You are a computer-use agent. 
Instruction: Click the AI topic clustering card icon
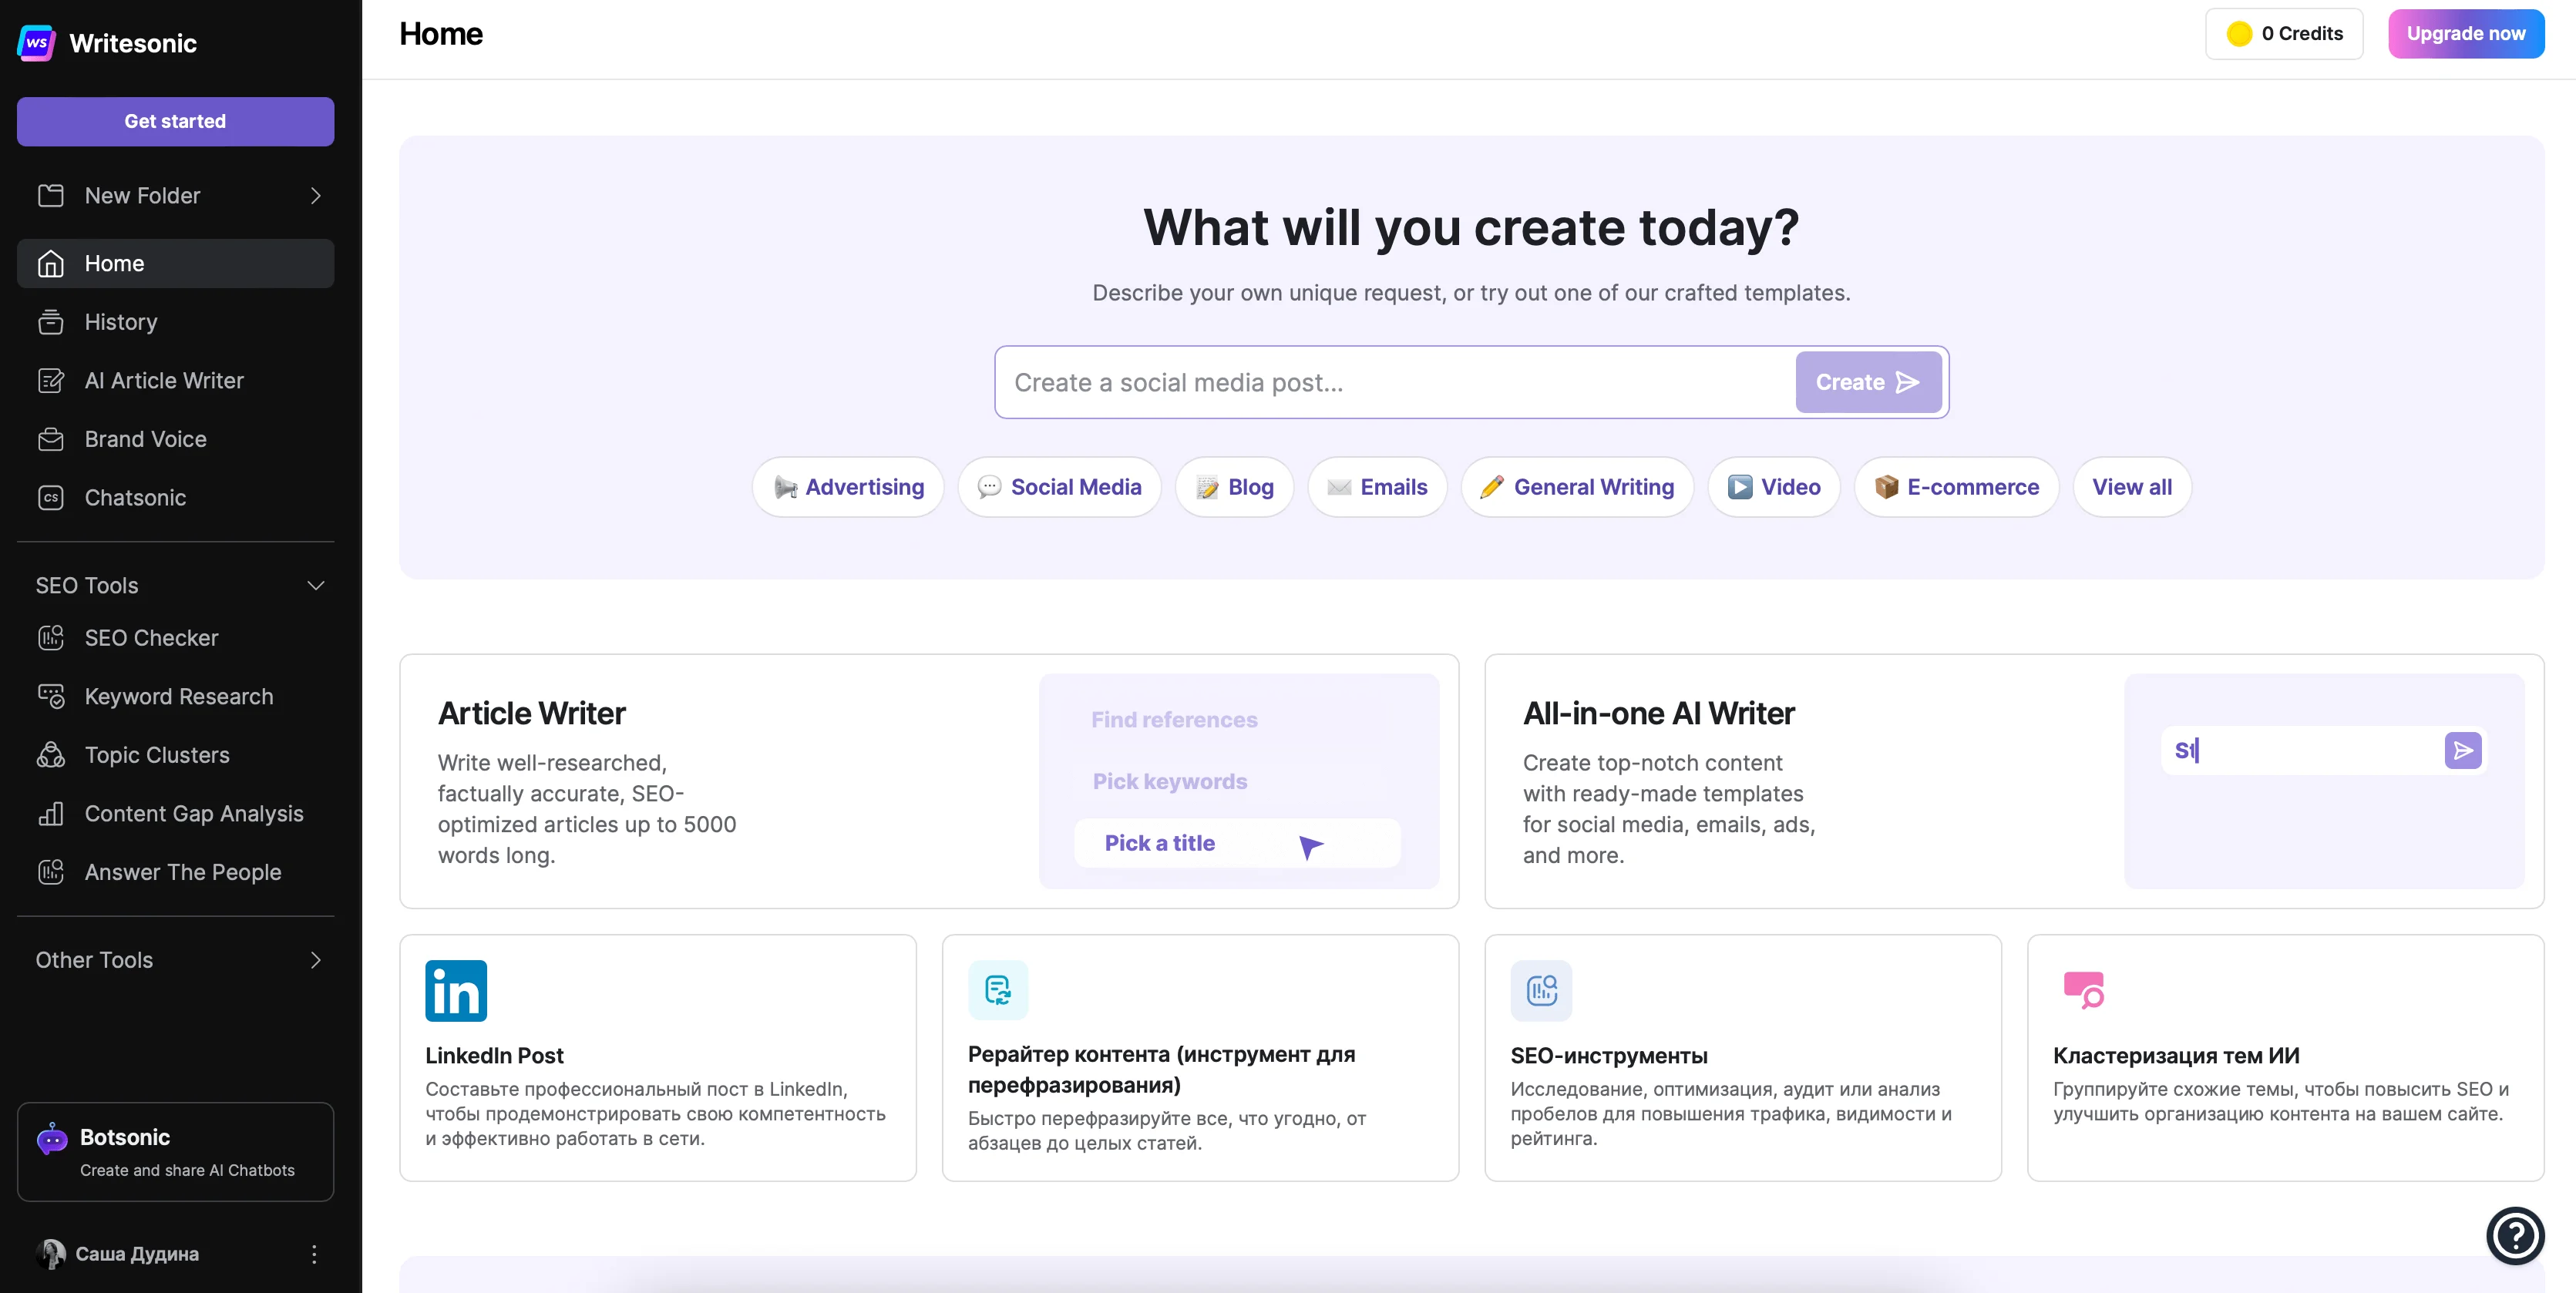tap(2083, 990)
